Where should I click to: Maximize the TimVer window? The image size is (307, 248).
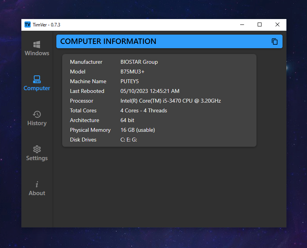pyautogui.click(x=260, y=24)
